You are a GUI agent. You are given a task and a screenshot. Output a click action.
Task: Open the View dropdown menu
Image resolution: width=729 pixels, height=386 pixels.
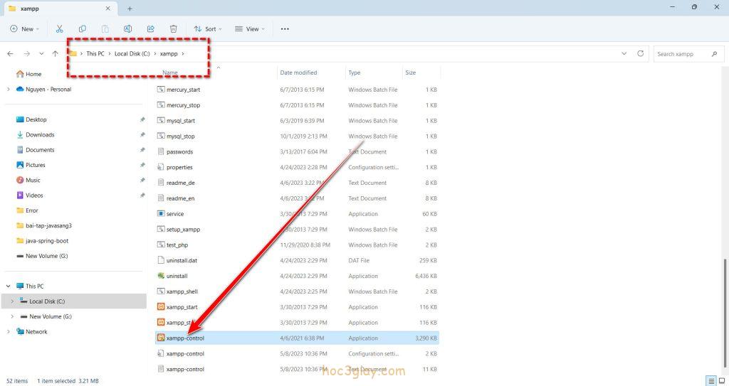click(249, 29)
